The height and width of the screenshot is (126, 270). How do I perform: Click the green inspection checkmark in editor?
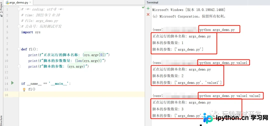coord(143,7)
